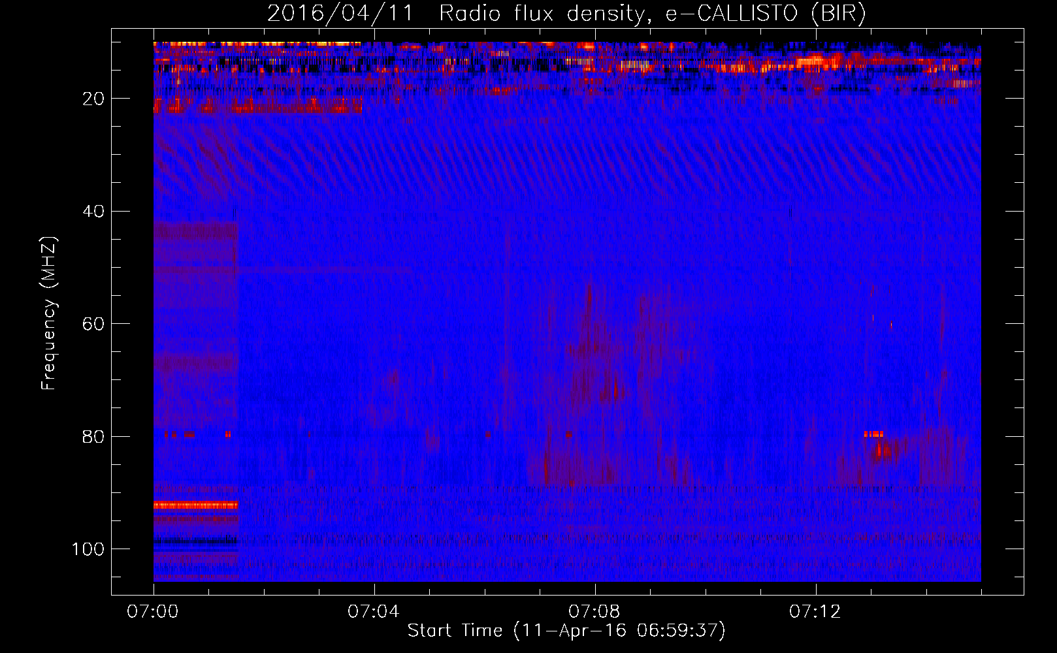Click the 'Start Time (11-Apr-16 06:59:37)' label
The image size is (1057, 653).
566,631
